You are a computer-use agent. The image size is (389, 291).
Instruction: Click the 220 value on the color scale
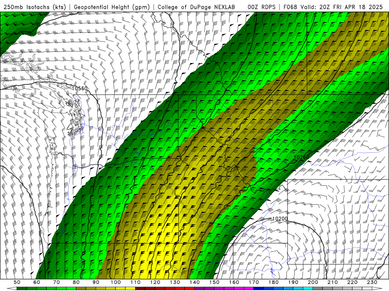pyautogui.click(x=352, y=282)
